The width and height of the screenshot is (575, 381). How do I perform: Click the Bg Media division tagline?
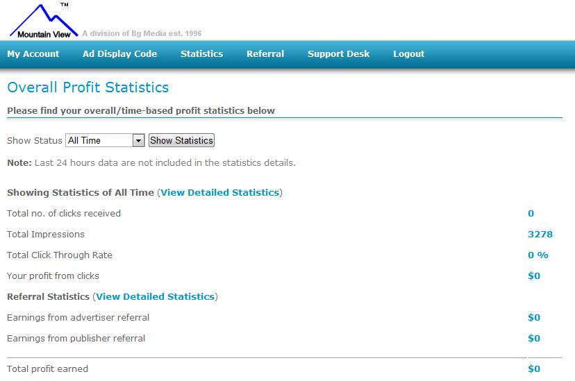tap(142, 33)
